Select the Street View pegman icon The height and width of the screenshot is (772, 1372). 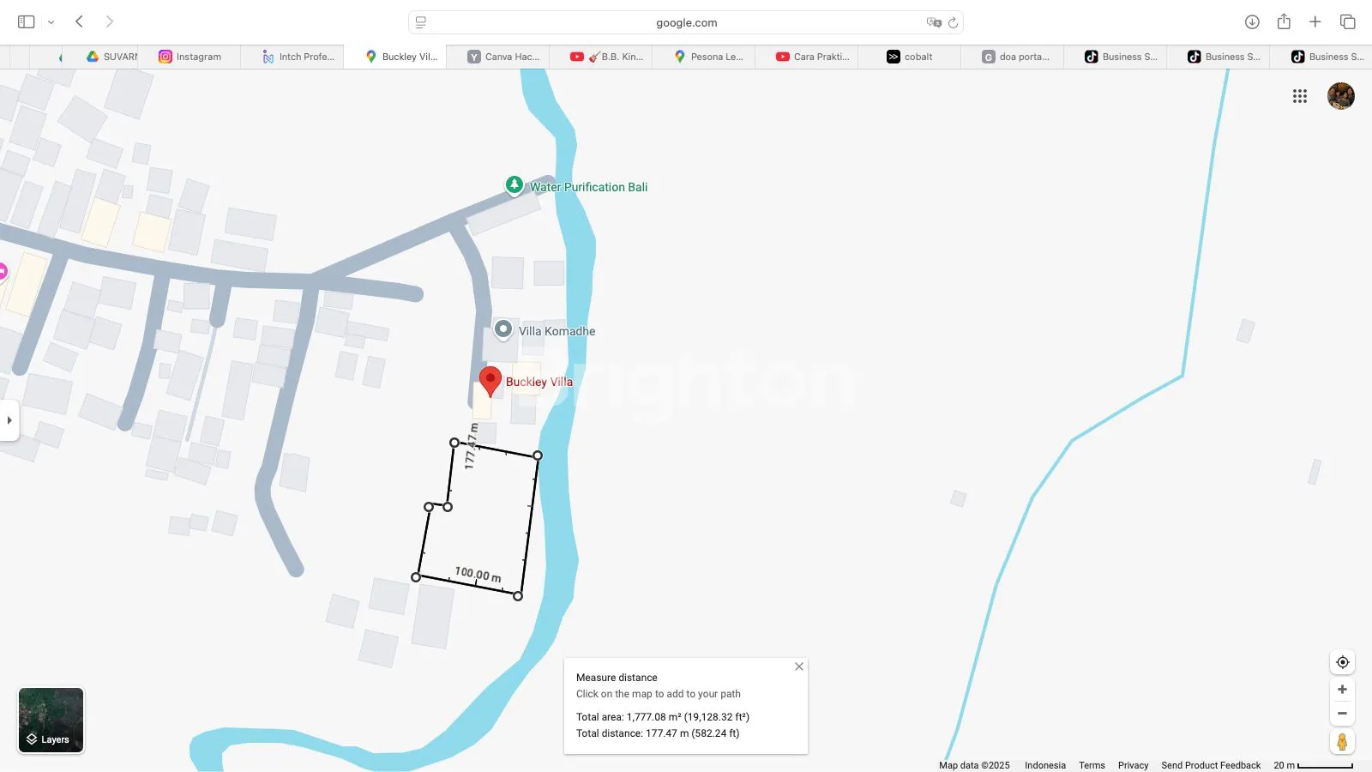click(1342, 742)
